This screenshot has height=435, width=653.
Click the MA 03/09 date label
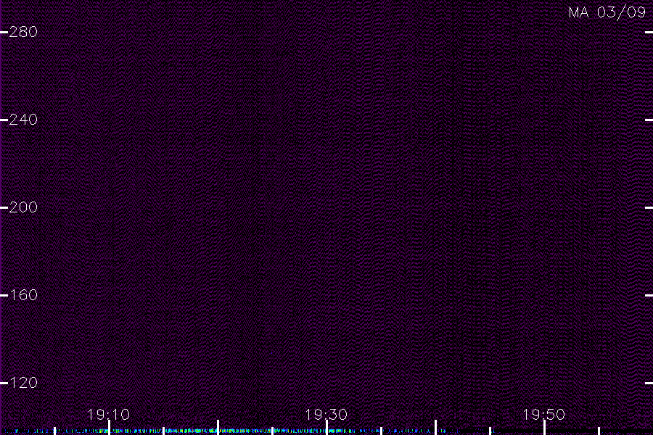click(x=607, y=12)
